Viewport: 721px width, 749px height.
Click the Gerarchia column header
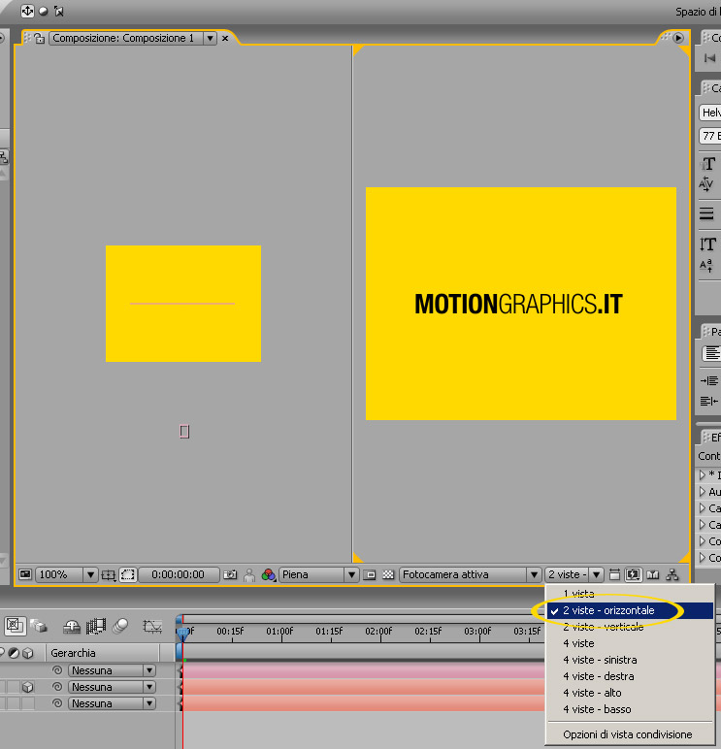pyautogui.click(x=73, y=653)
